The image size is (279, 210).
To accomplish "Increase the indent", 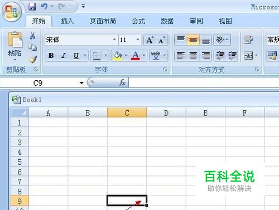I will [232, 55].
